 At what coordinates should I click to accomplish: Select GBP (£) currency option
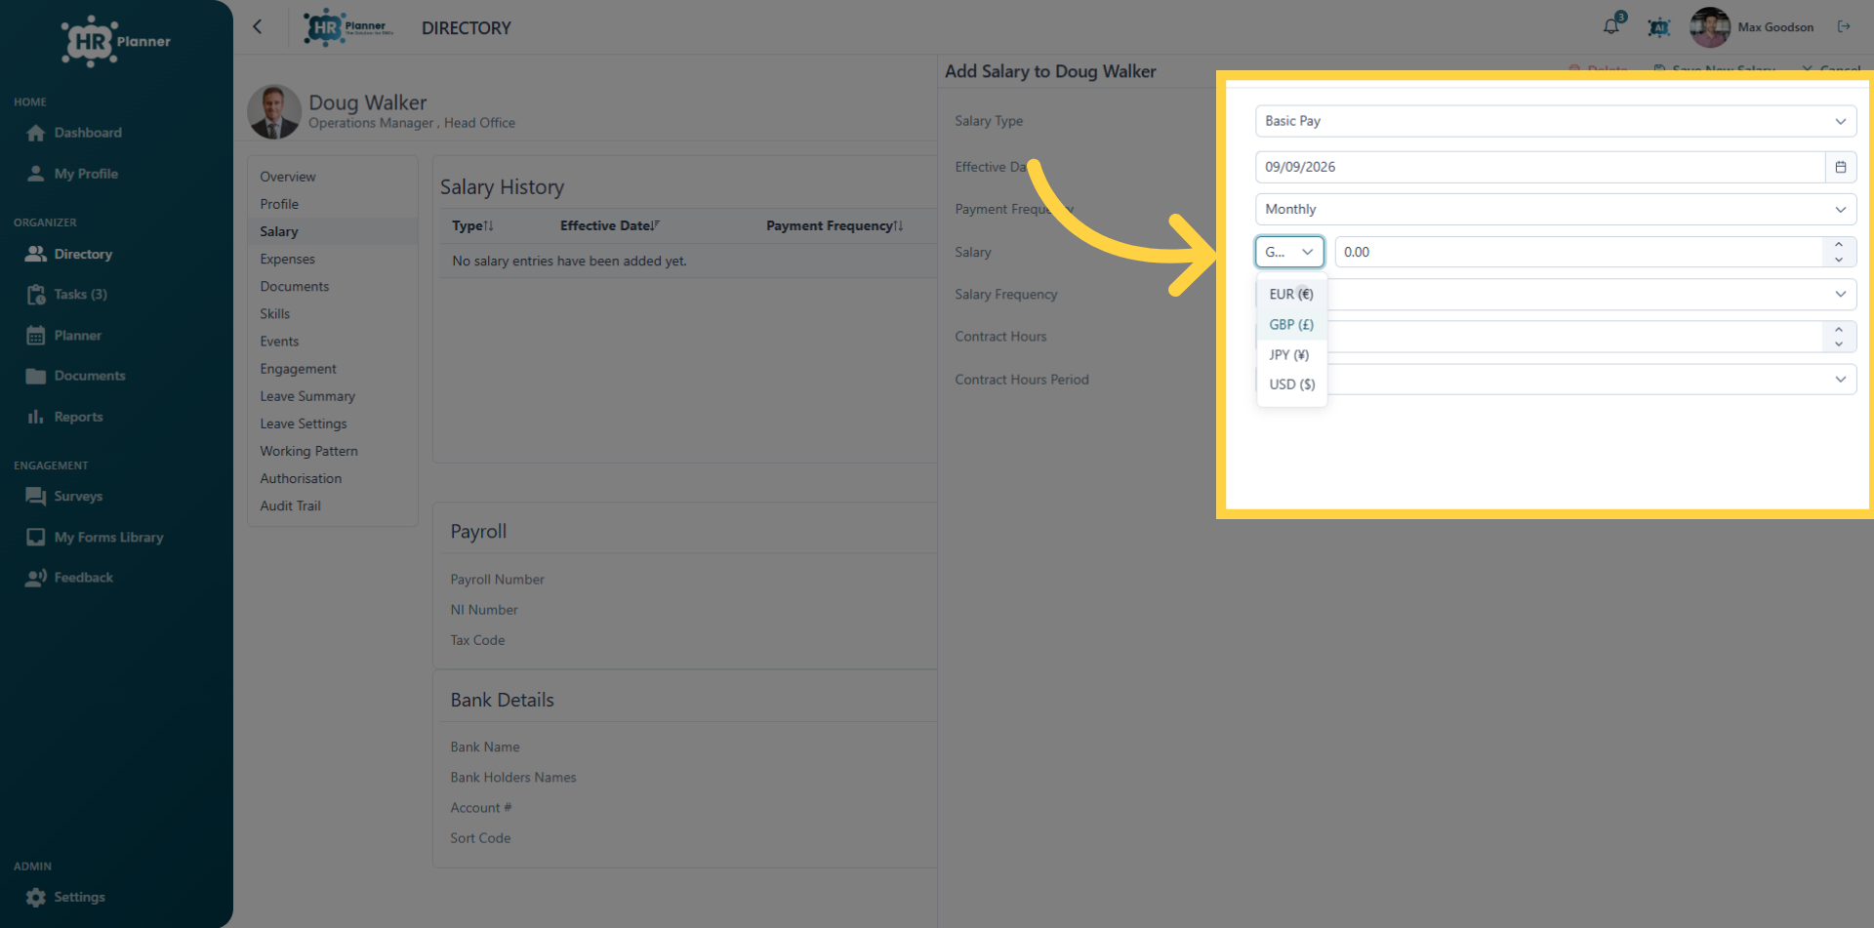point(1291,324)
